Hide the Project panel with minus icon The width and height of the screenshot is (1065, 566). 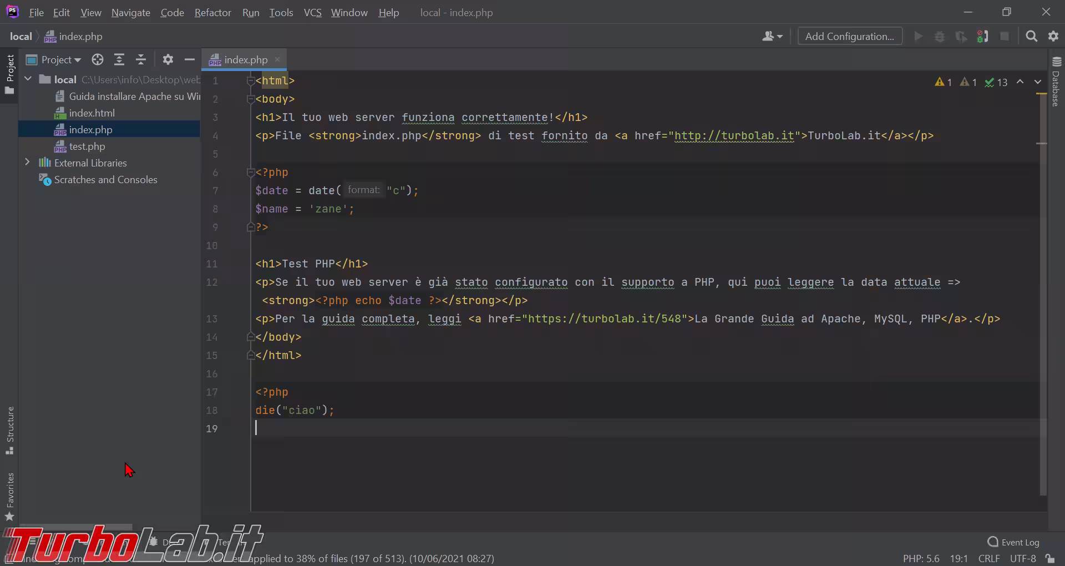click(x=190, y=59)
